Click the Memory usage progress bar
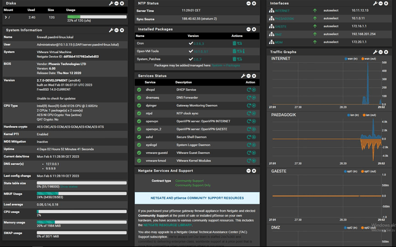The width and height of the screenshot is (396, 247). tap(82, 222)
